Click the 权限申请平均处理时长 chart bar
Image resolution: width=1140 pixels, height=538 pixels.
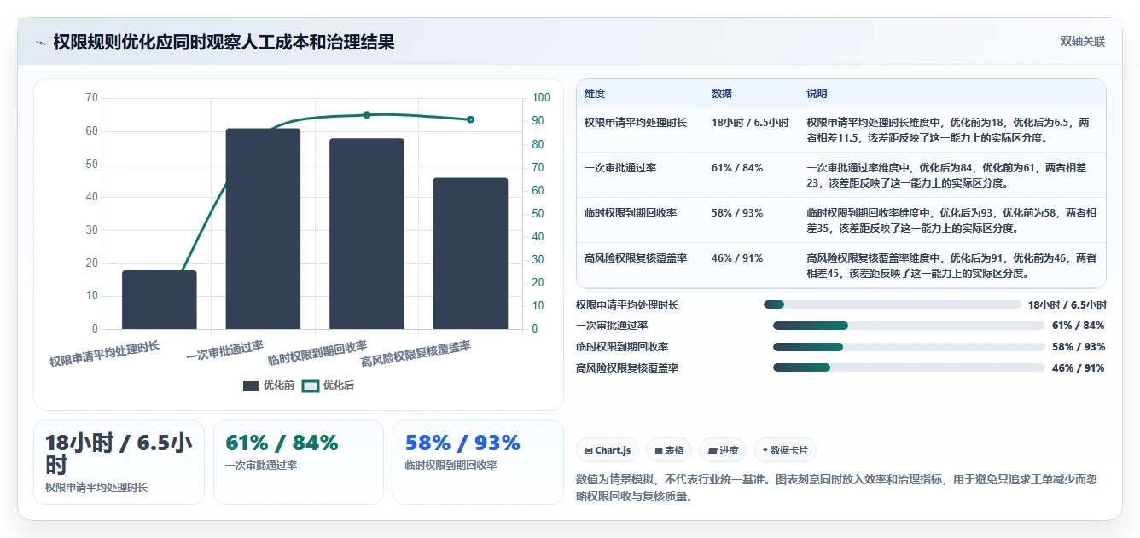click(x=160, y=299)
